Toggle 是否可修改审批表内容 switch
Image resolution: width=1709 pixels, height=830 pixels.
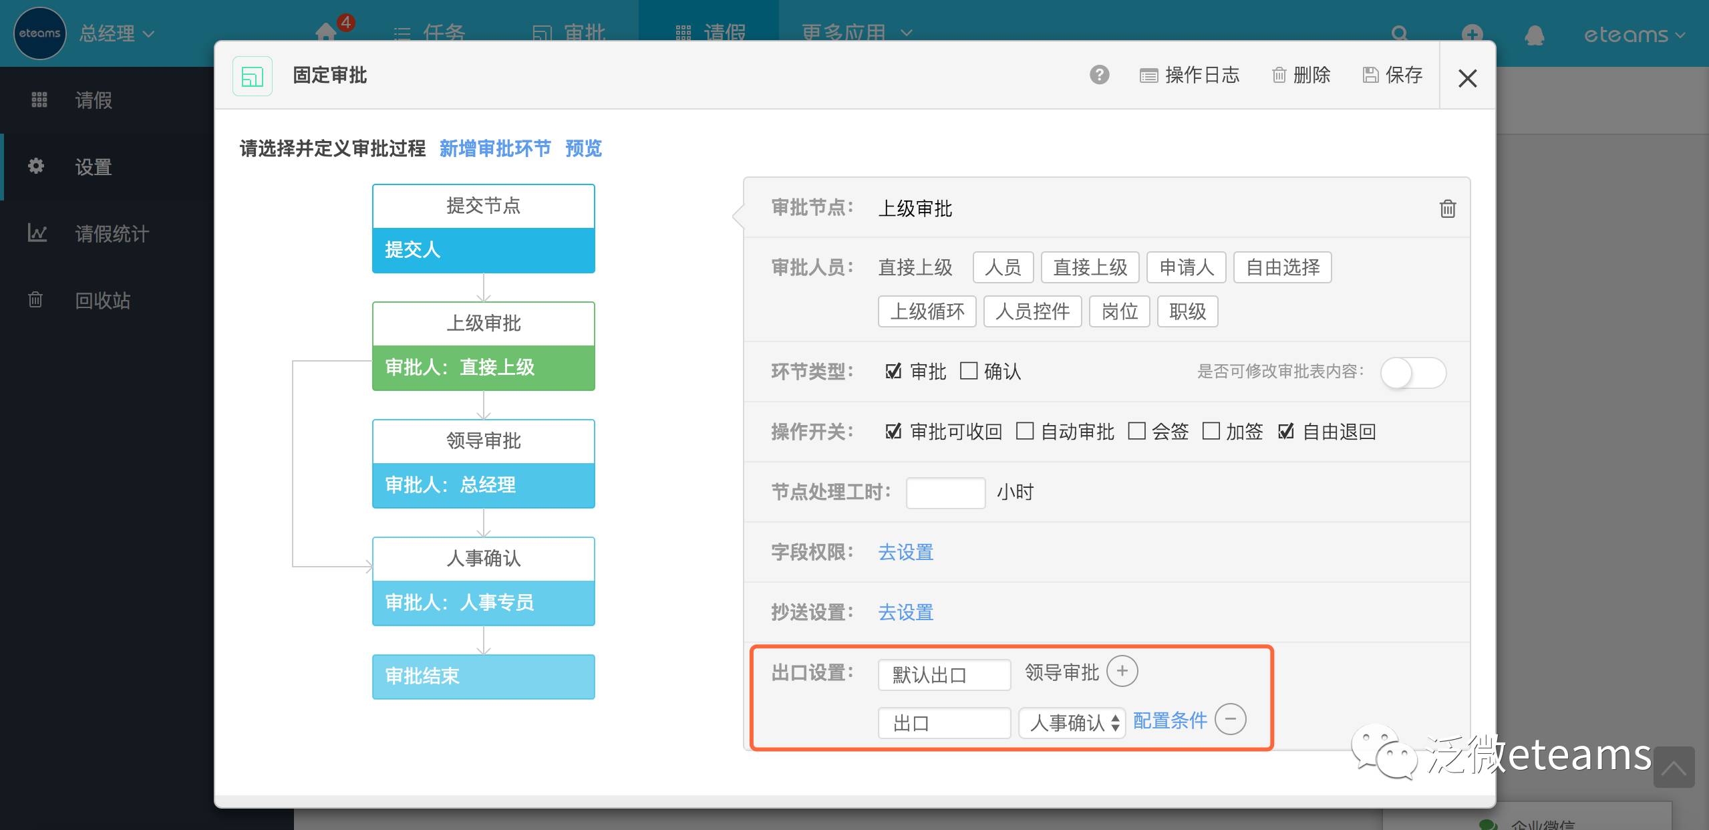click(x=1412, y=372)
